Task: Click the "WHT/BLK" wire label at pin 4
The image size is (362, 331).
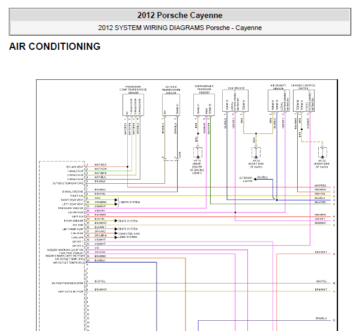Action: pos(100,177)
